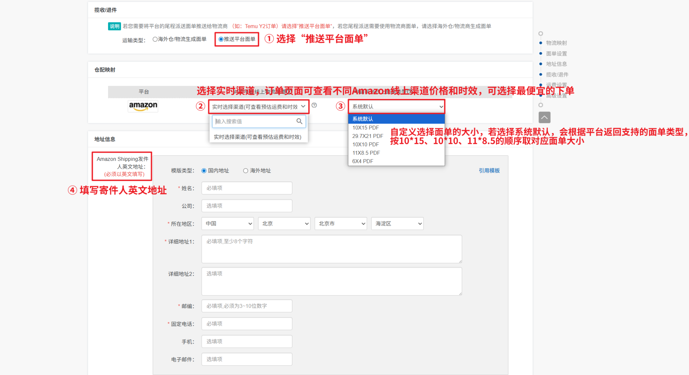
Task: Click the 姓名 required input field
Action: [x=247, y=188]
